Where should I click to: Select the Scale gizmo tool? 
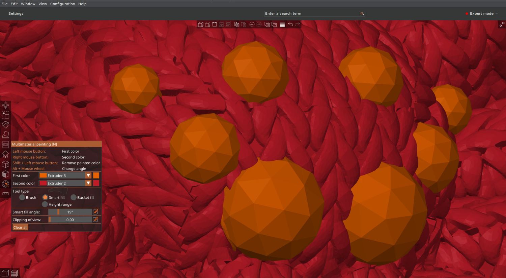click(x=5, y=115)
